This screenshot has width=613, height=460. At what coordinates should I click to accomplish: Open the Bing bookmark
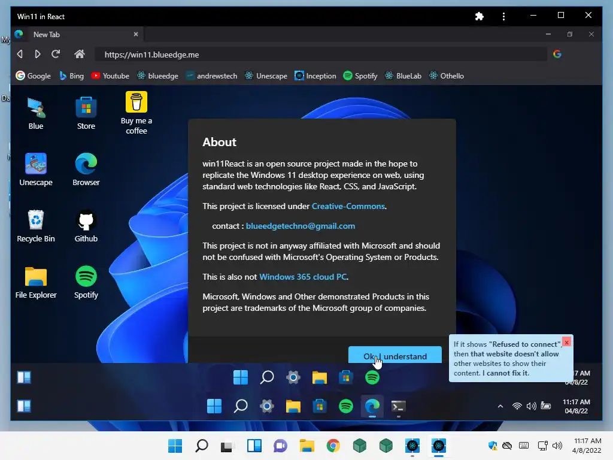[x=72, y=76]
